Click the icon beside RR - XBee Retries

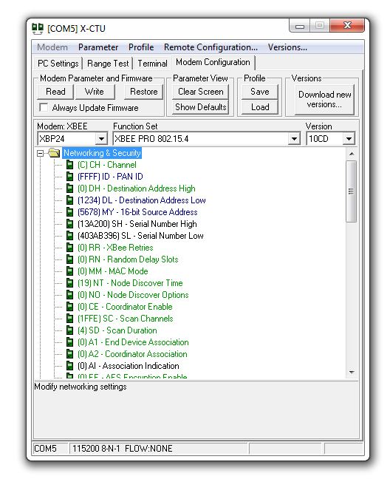coord(70,248)
